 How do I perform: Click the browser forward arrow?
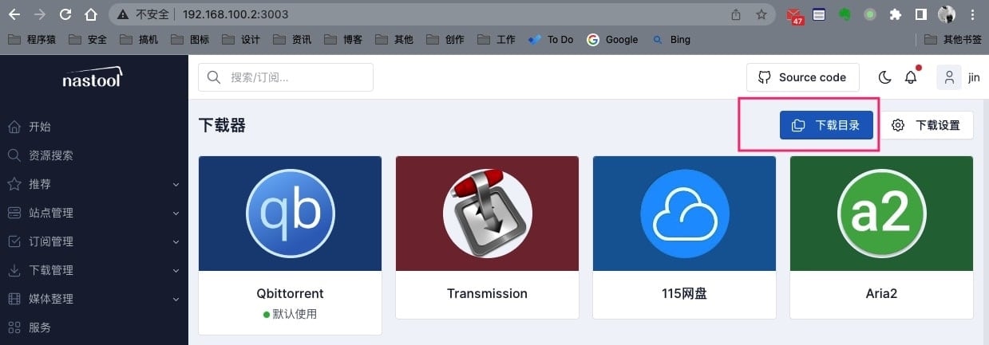[40, 14]
